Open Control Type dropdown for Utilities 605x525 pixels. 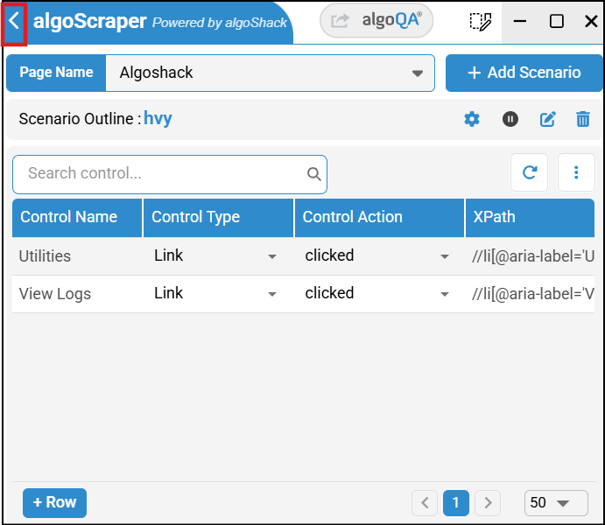272,256
